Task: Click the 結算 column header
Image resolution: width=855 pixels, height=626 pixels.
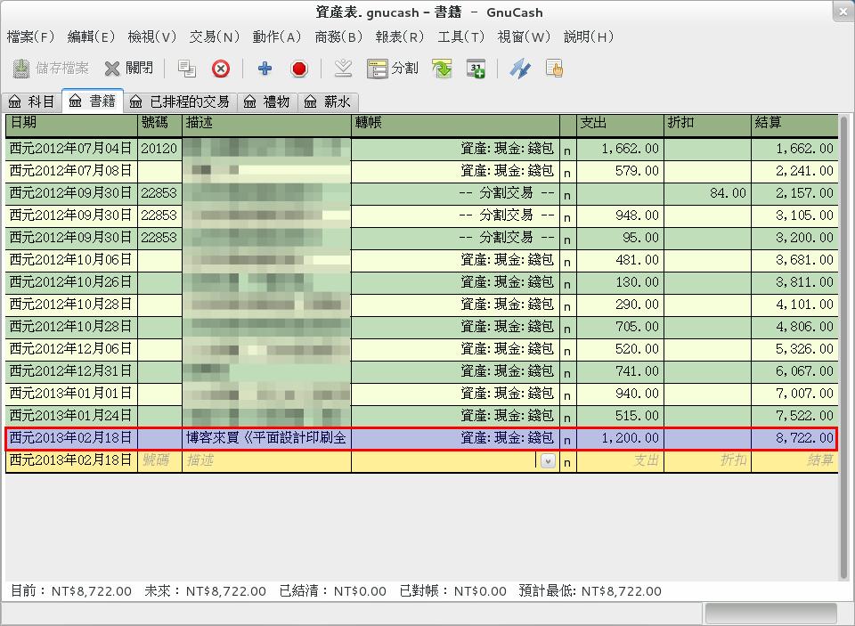Action: click(x=794, y=125)
